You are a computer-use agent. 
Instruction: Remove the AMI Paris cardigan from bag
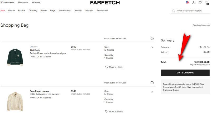click(152, 47)
